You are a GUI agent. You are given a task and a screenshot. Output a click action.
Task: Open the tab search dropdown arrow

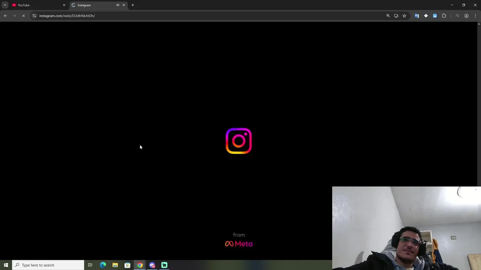click(x=5, y=5)
